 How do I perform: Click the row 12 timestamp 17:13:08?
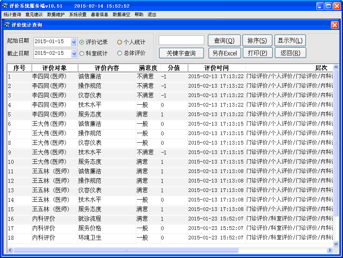click(232, 181)
